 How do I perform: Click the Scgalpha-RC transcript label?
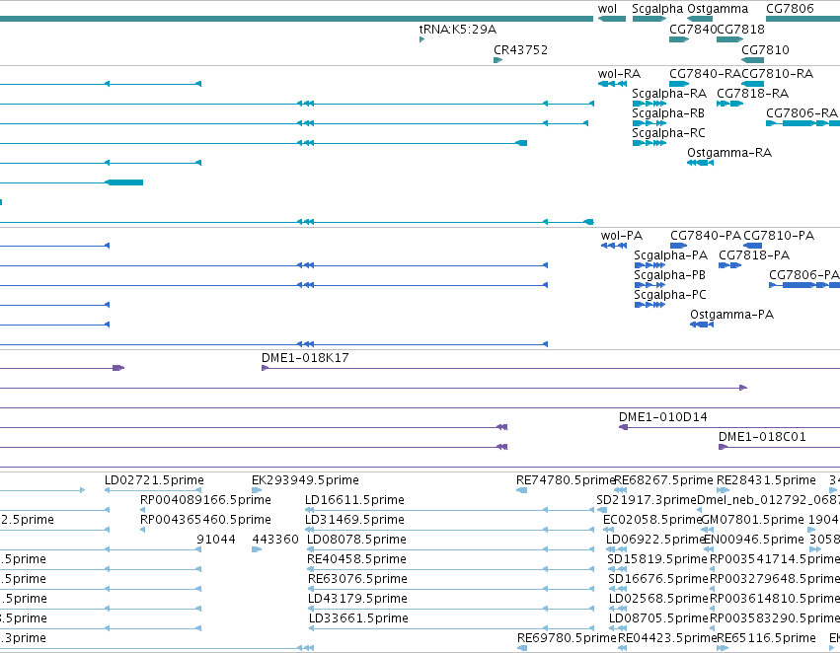668,133
